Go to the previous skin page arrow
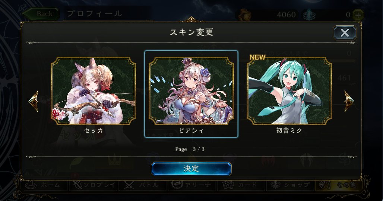 (34, 101)
